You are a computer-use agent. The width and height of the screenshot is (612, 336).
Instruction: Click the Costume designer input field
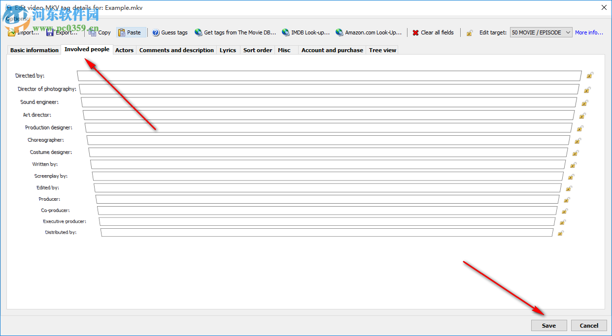[328, 152]
